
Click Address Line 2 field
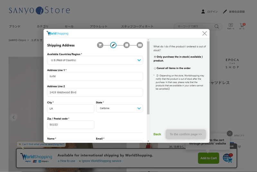(95, 92)
